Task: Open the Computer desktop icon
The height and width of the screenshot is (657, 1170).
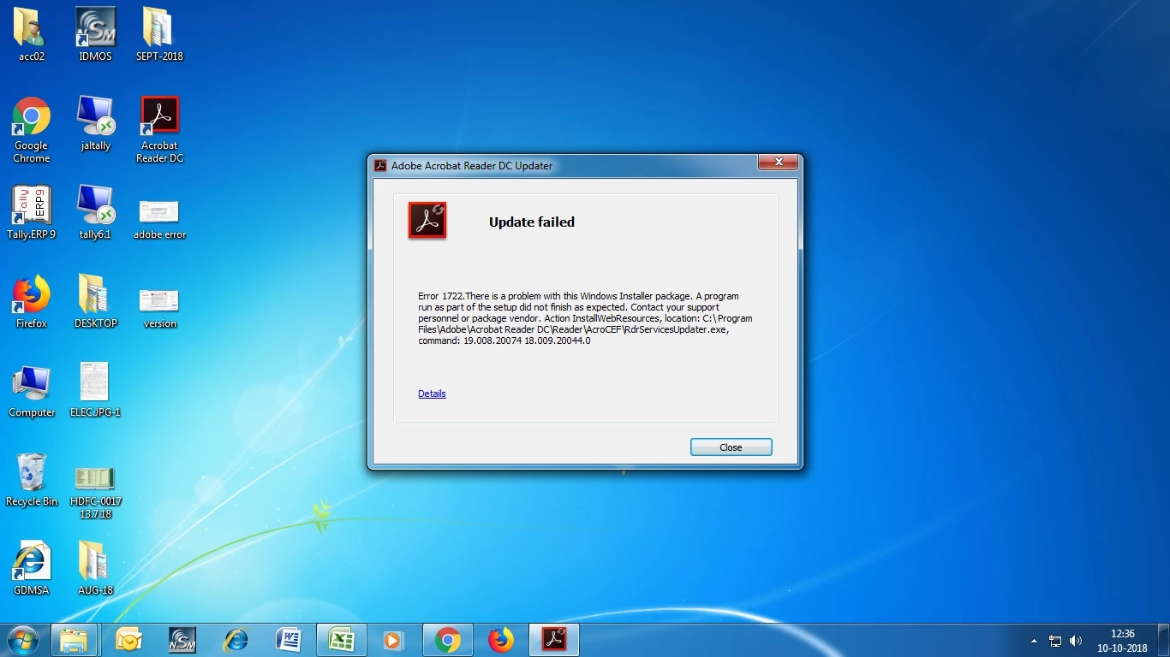Action: 32,391
